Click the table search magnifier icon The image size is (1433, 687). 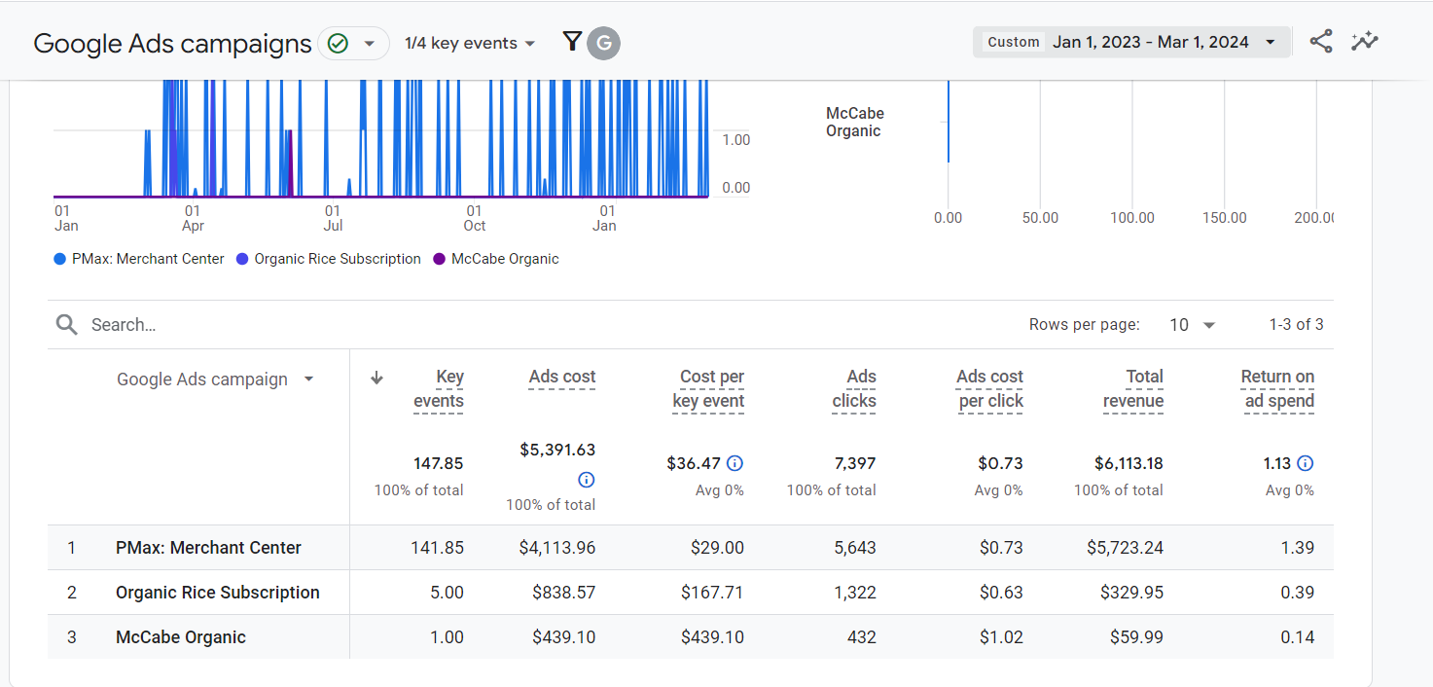pyautogui.click(x=66, y=324)
